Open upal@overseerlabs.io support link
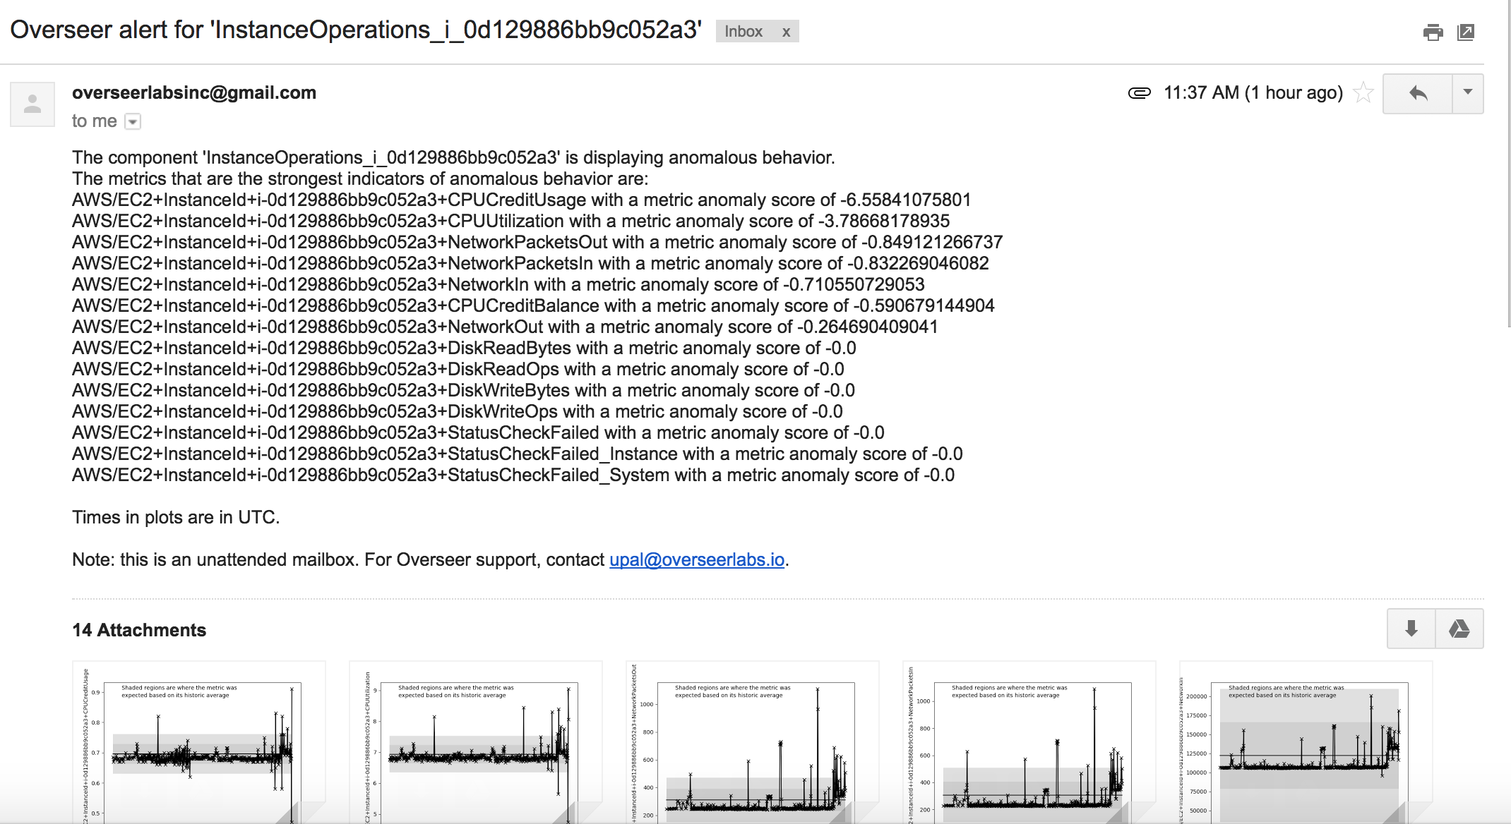The width and height of the screenshot is (1511, 824). click(x=697, y=560)
